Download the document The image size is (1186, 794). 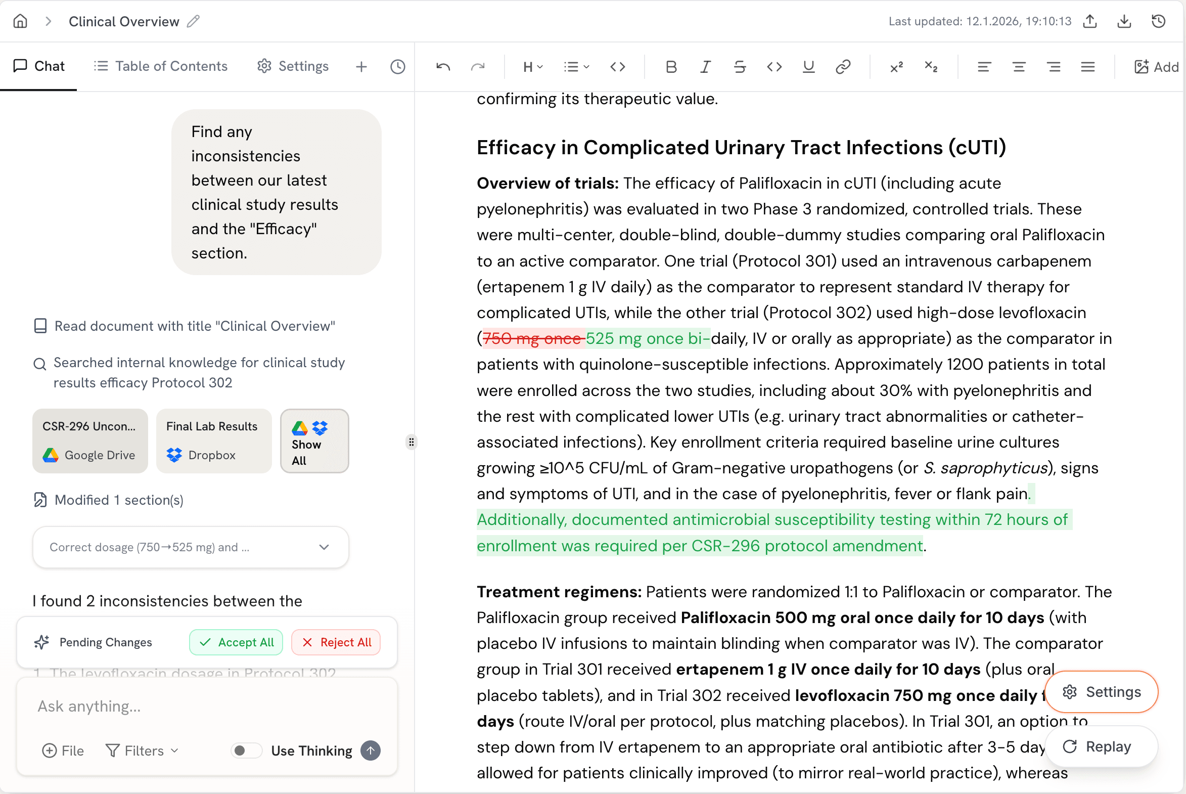[x=1124, y=21]
